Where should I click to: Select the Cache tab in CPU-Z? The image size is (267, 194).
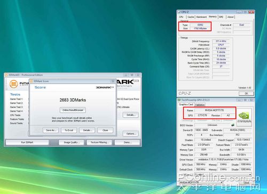[191, 17]
